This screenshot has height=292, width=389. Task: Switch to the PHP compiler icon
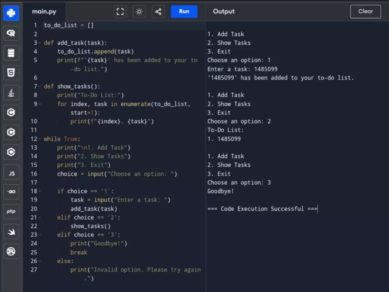(x=11, y=212)
